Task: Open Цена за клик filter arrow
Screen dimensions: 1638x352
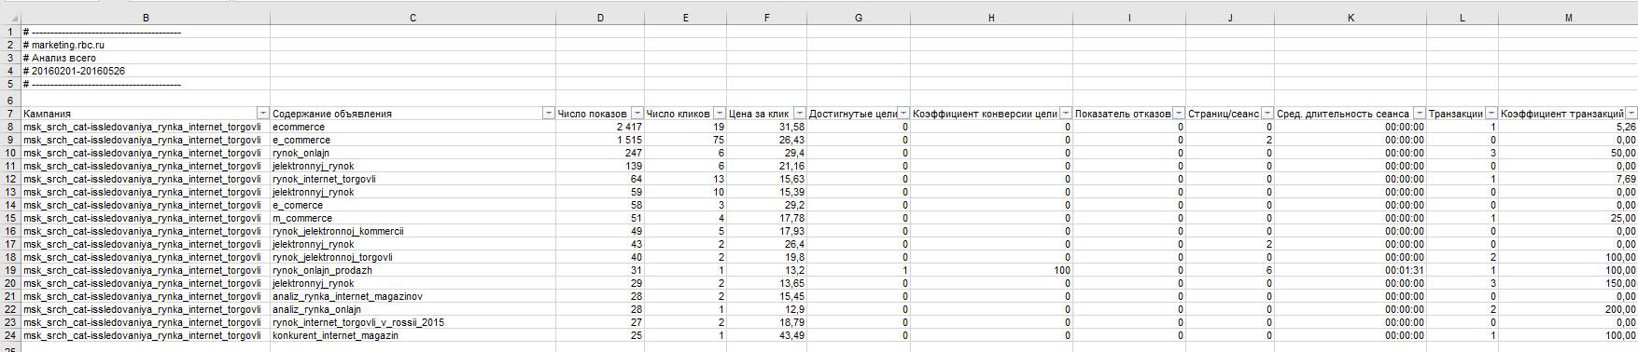Action: point(799,114)
